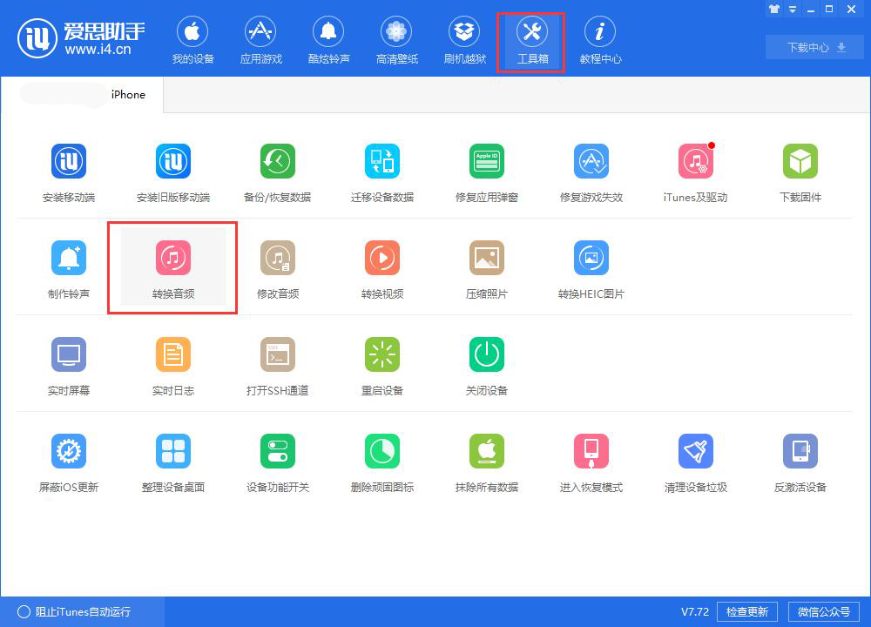Screen dimensions: 871x627
Task: Start the 实时屏幕 live screen tool
Action: pyautogui.click(x=69, y=363)
